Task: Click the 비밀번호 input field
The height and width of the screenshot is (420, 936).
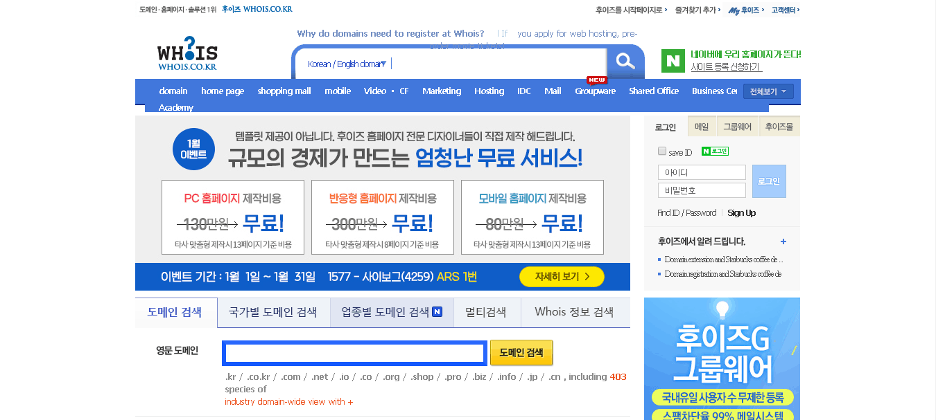Action: [702, 190]
